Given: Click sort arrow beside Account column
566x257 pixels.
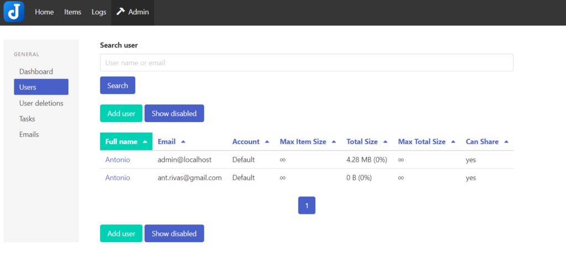Looking at the screenshot, I should (x=267, y=142).
